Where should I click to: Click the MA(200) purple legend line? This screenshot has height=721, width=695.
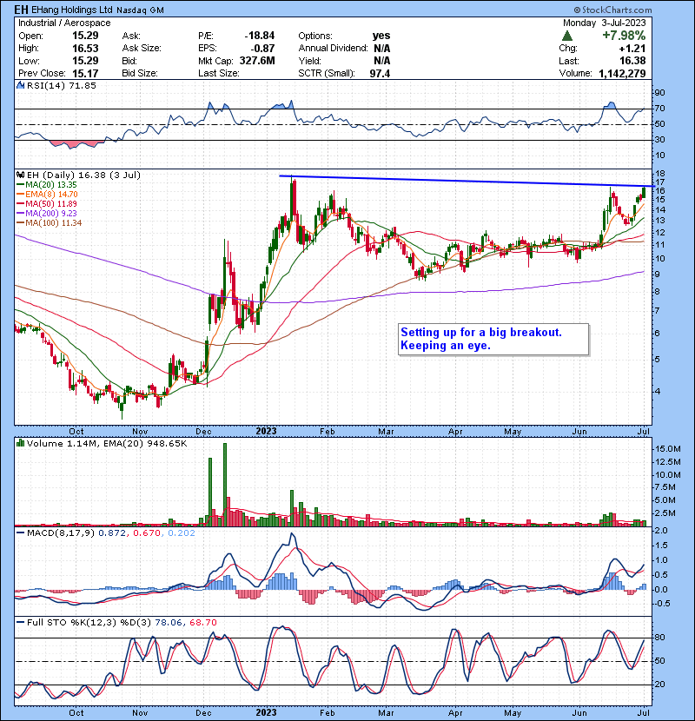tap(20, 214)
